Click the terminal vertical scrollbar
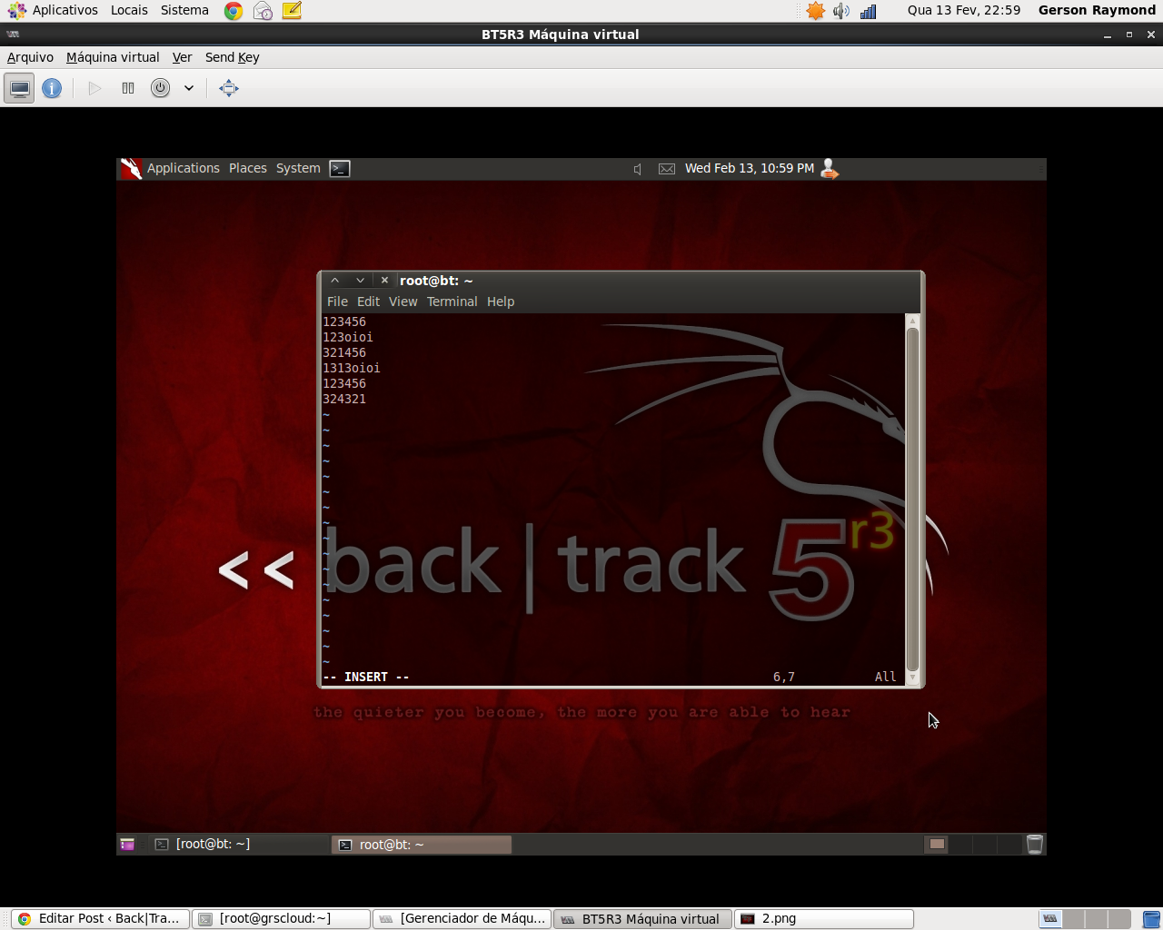The image size is (1163, 930). point(912,500)
